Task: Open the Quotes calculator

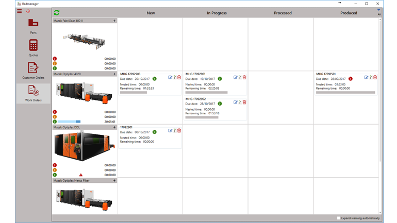Action: coord(33,48)
